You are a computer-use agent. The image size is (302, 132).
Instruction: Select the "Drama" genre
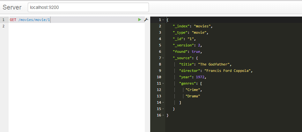193,96
